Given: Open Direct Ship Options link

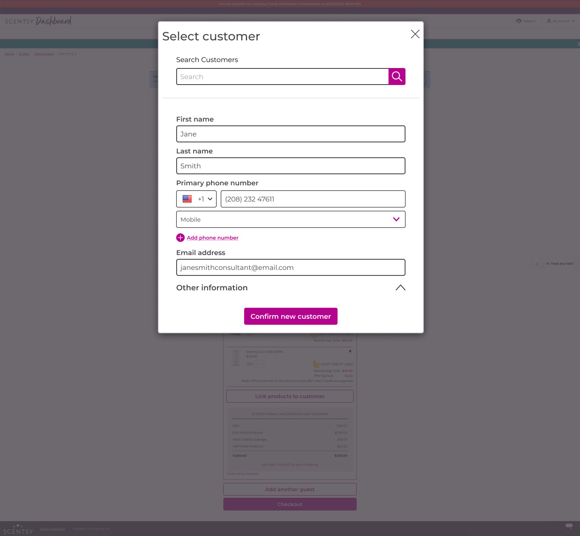Looking at the screenshot, I should 242,474.
